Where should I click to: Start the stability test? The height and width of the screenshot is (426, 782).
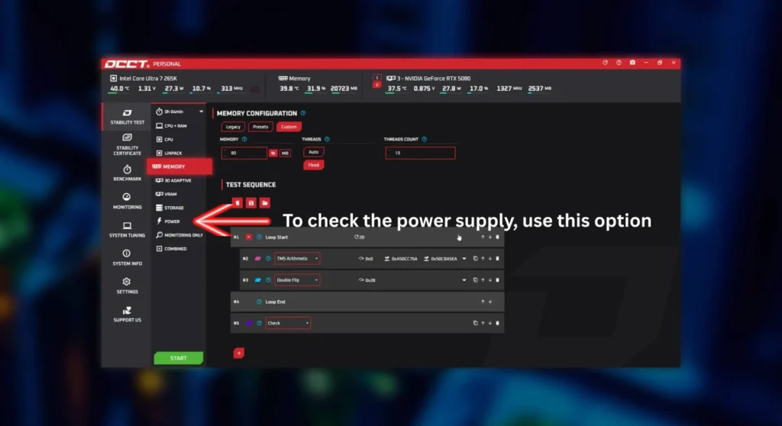(x=179, y=358)
